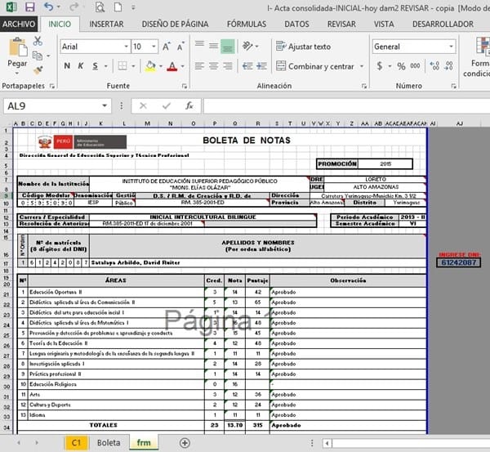490x452 pixels.
Task: Select the Boleta sheet tab
Action: click(x=109, y=443)
